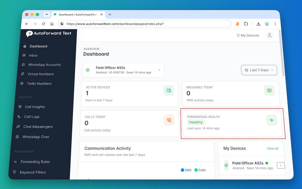Screen dimensions: 302x189
Task: Go to WhatsApp Accounts
Action: [44, 65]
